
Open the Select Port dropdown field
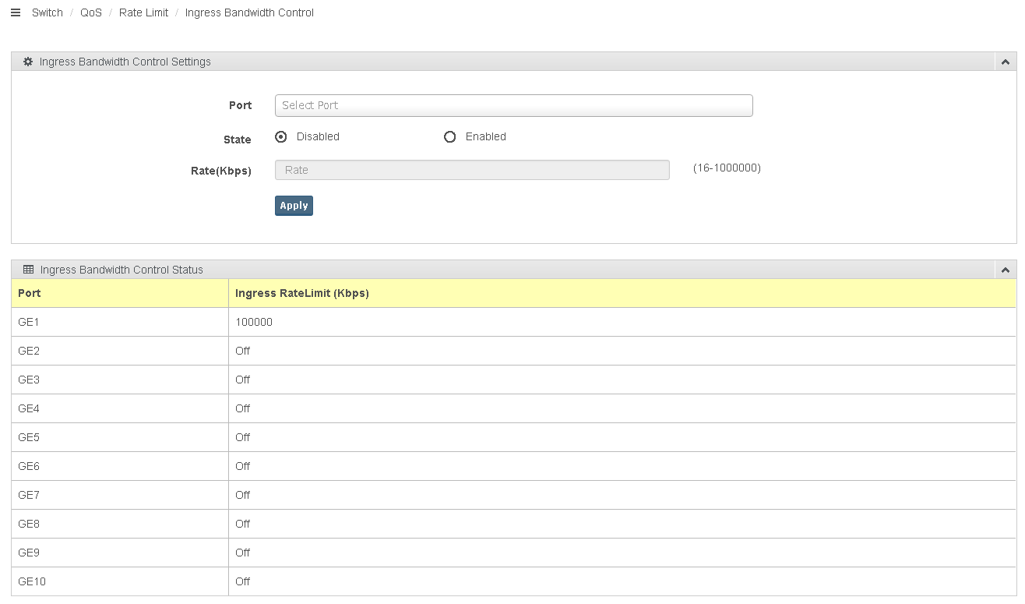(513, 105)
